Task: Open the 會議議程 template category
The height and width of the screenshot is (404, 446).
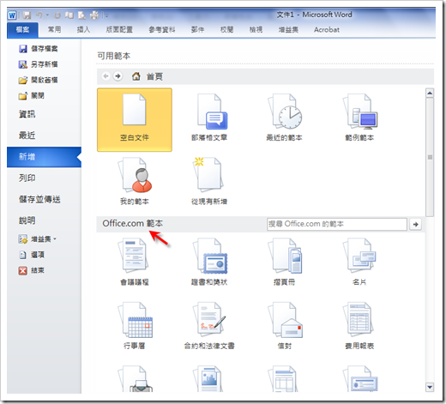Action: (x=135, y=262)
